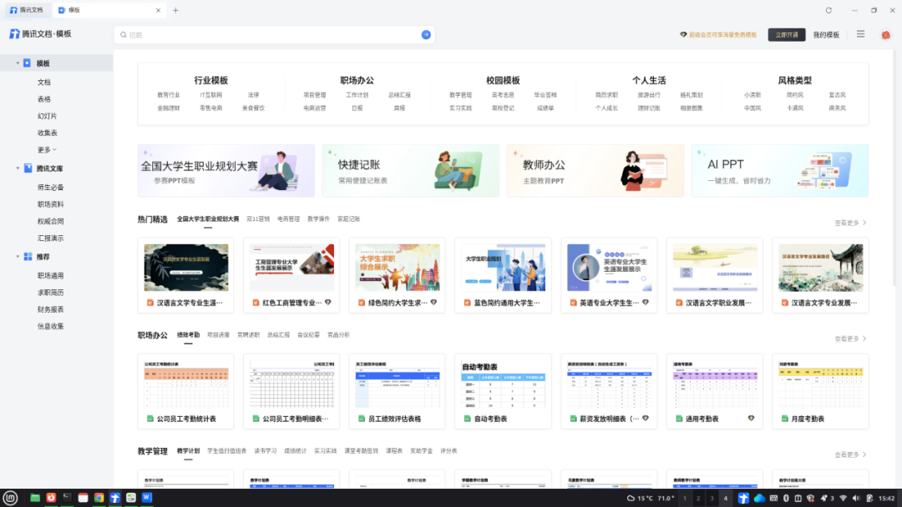Launch the file manager from taskbar
Viewport: 902px width, 507px height.
point(35,498)
